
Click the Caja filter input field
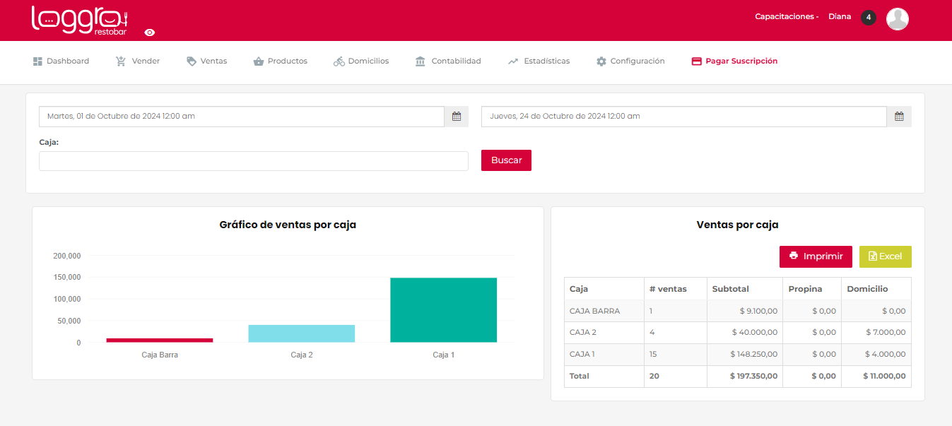[254, 161]
